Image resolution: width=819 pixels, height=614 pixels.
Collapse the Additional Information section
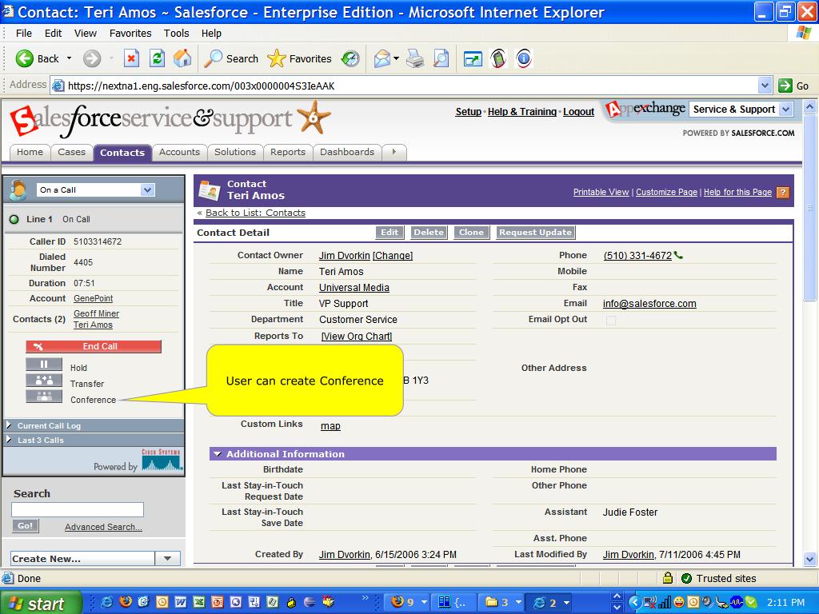click(218, 454)
